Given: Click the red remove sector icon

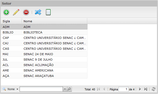Looking at the screenshot, I should point(26,12).
